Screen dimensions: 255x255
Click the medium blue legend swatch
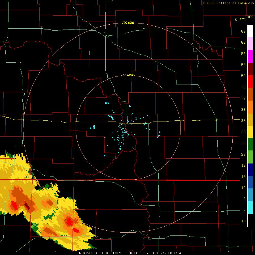(250, 182)
